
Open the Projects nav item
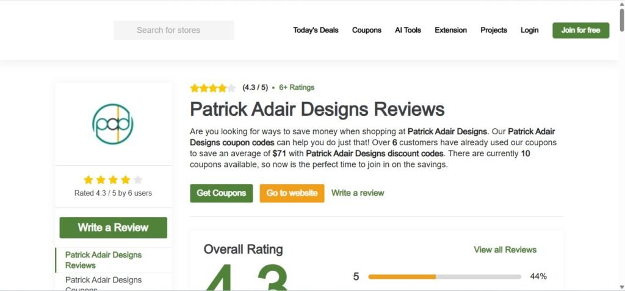pos(494,31)
